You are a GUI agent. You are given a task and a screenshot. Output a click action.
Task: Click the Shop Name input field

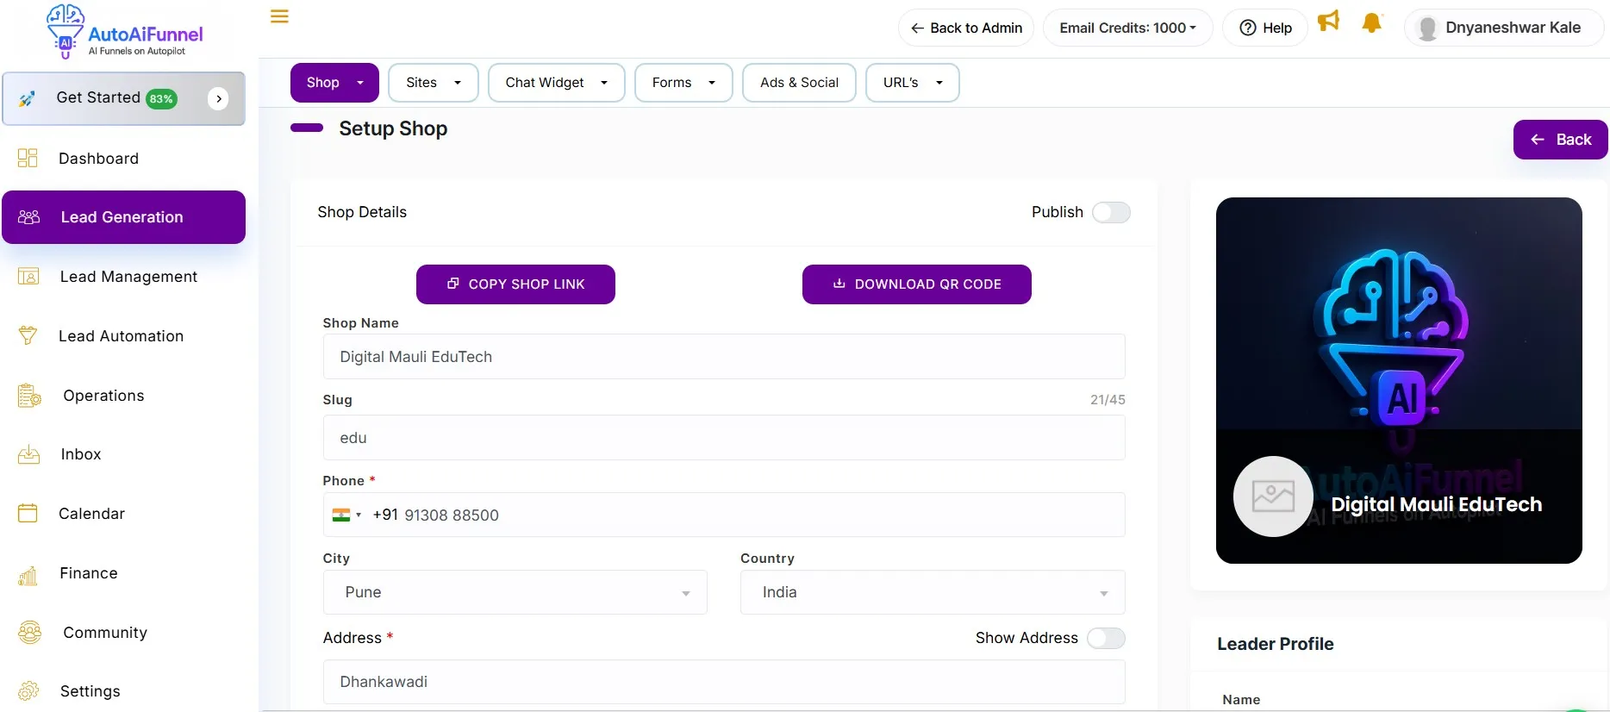[x=723, y=357]
